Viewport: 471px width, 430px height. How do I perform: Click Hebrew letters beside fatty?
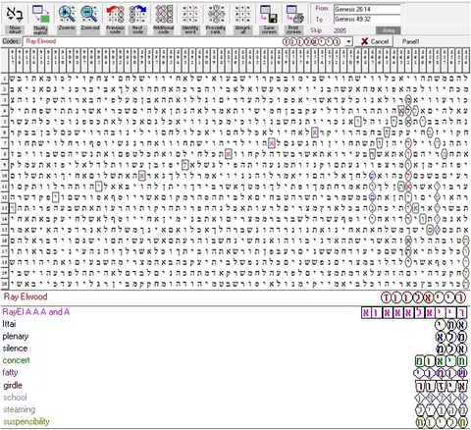441,373
